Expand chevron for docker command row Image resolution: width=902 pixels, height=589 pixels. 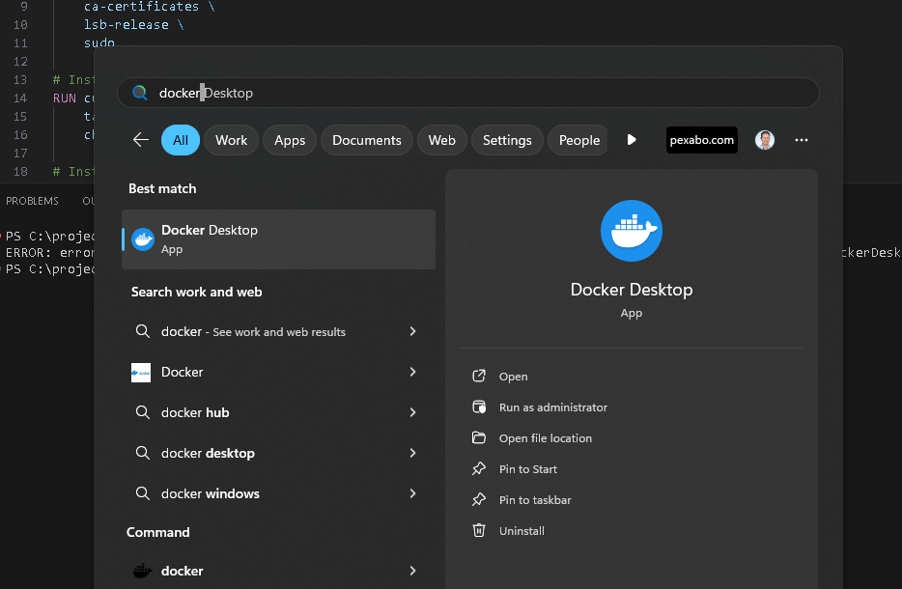(412, 571)
